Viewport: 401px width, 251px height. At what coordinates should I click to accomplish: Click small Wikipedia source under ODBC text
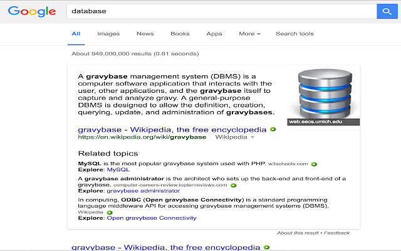click(90, 212)
